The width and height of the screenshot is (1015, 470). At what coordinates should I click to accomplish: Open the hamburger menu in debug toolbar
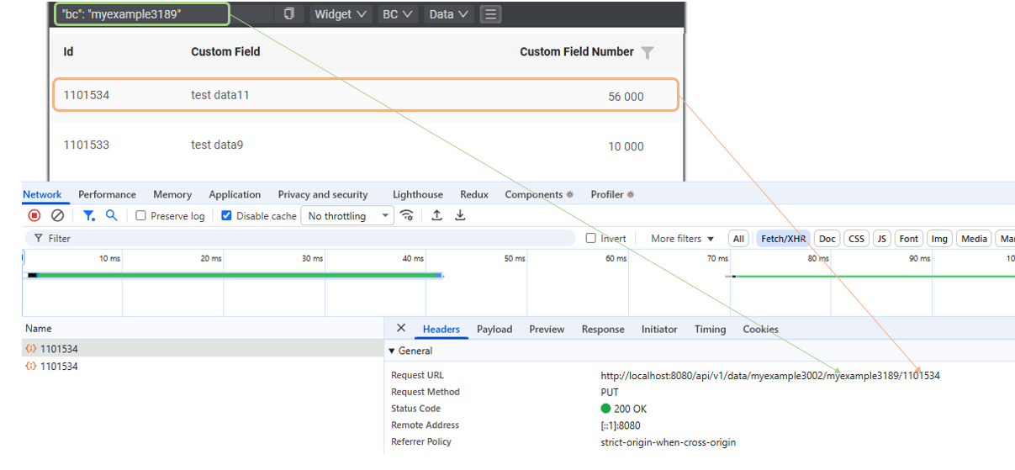[x=491, y=14]
